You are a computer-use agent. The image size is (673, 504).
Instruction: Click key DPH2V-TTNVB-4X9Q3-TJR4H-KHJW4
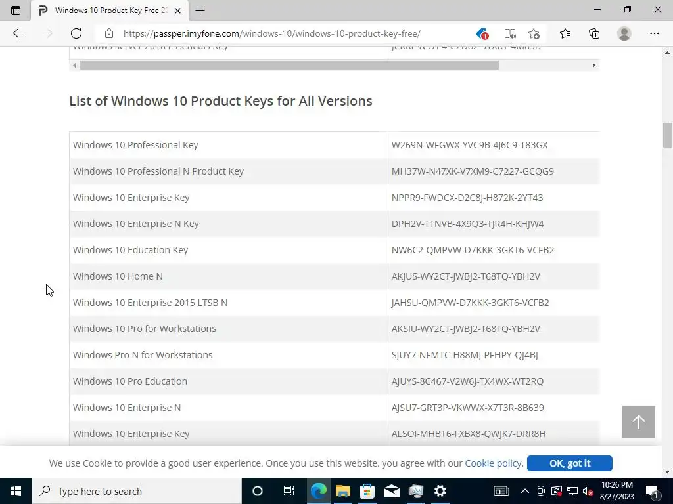(467, 224)
